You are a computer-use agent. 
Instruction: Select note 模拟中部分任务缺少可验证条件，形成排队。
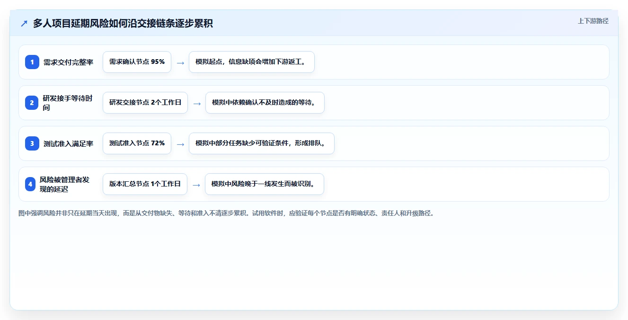click(262, 143)
